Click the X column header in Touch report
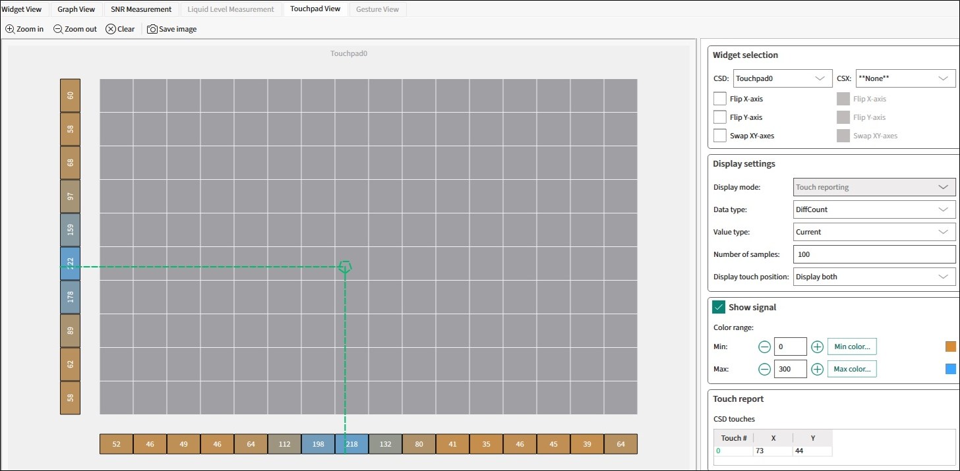 point(773,438)
